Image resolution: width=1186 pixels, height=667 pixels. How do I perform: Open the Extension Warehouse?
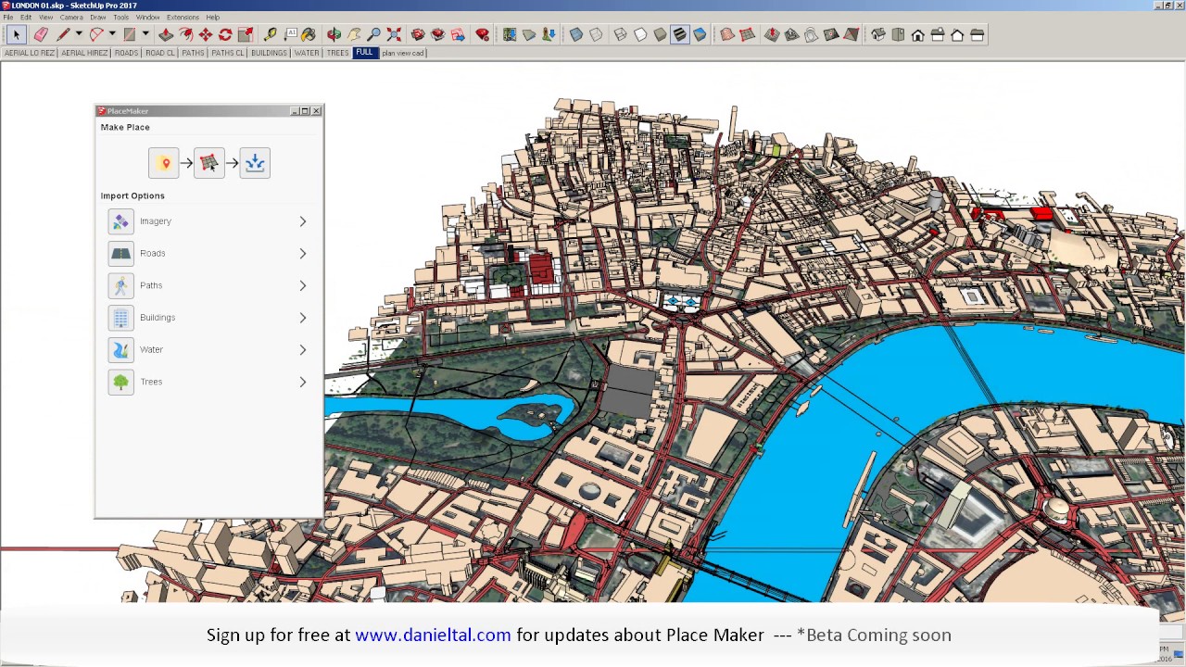437,34
